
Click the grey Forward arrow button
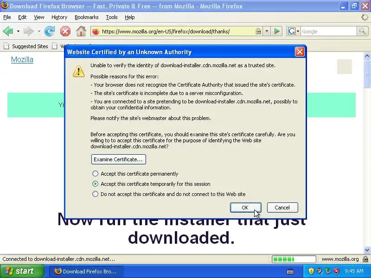pos(29,31)
